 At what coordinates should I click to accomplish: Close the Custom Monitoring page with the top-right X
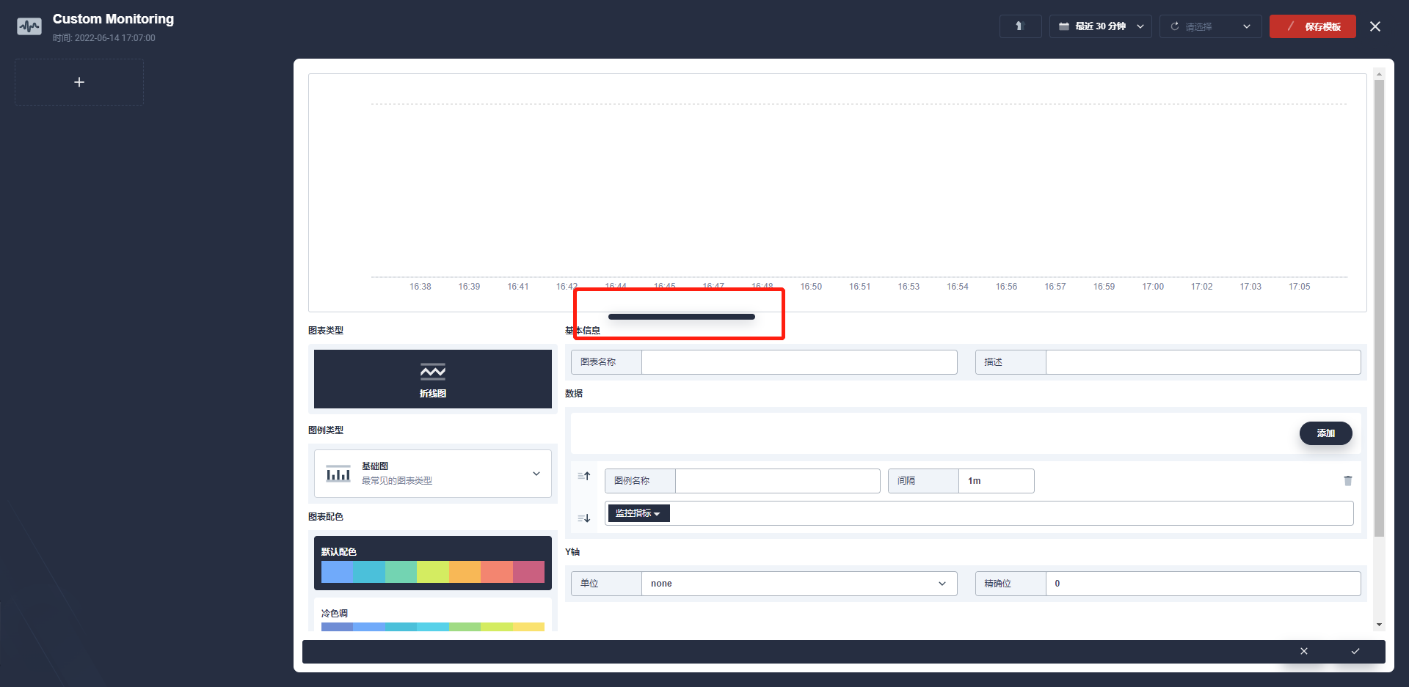coord(1375,26)
